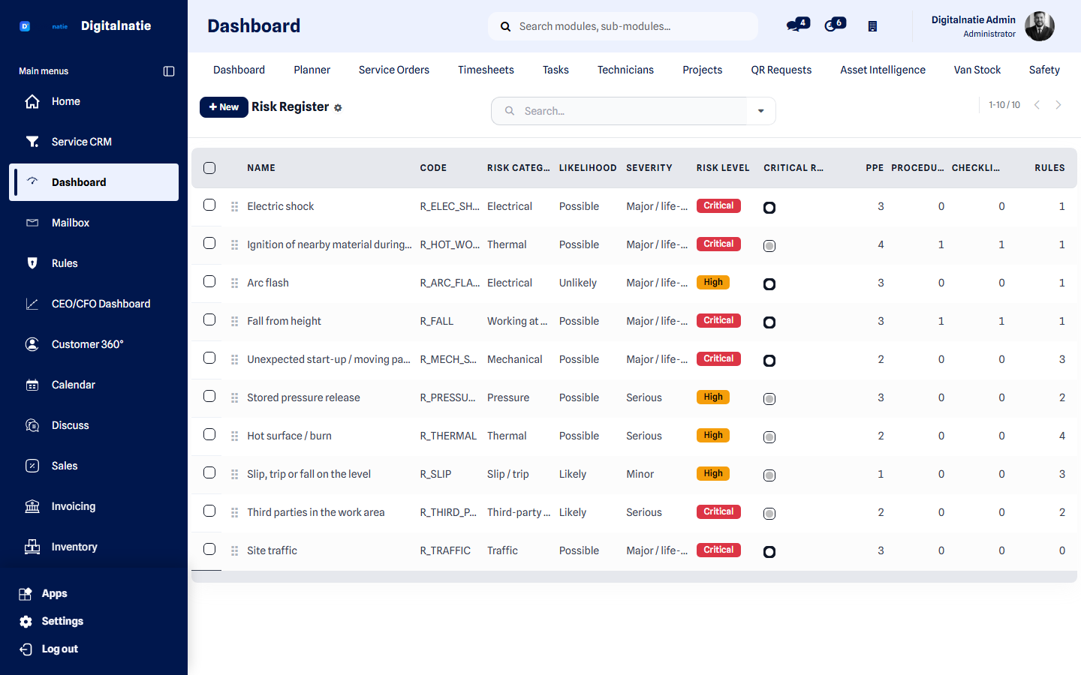Screen dimensions: 1081x675
Task: Open Customer 360° person icon
Action: point(32,344)
